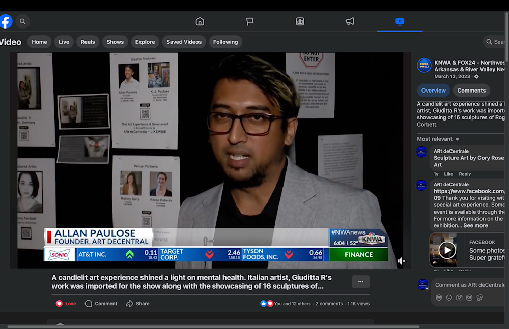Viewport: 509px width, 329px height.
Task: Click the magnifier search icon beside logo
Action: tap(22, 21)
